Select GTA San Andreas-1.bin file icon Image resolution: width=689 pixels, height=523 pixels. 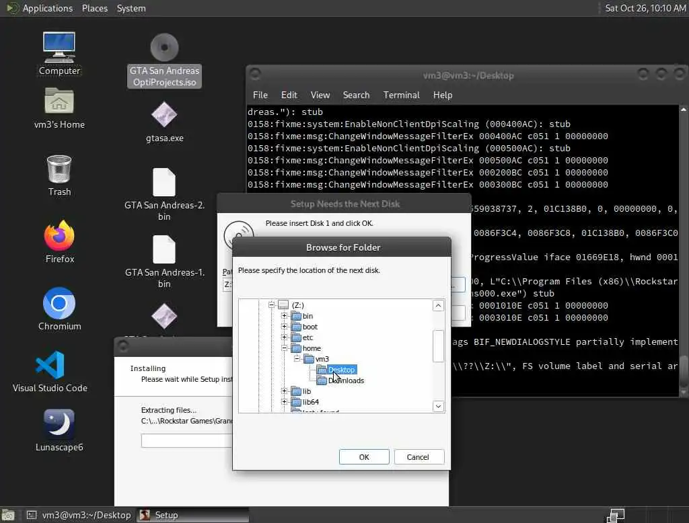(164, 249)
